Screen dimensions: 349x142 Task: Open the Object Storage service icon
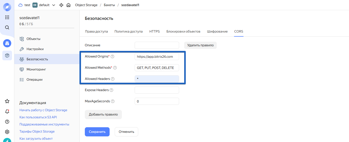(7, 43)
